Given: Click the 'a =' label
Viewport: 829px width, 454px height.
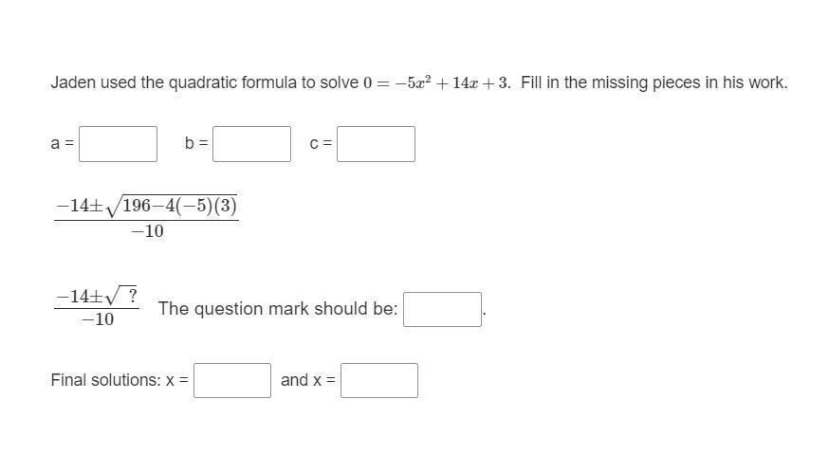Looking at the screenshot, I should (x=62, y=143).
